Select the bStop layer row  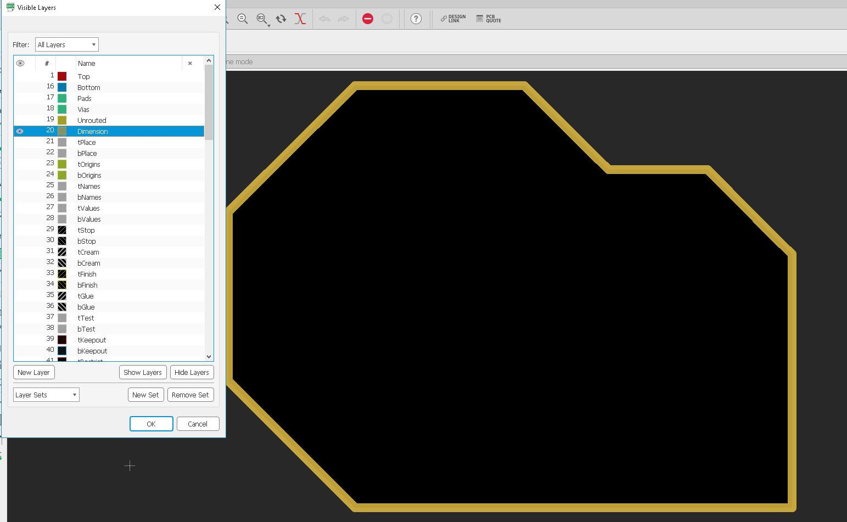(x=109, y=241)
